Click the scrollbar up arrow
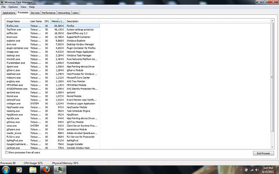The image size is (279, 174). pyautogui.click(x=272, y=20)
